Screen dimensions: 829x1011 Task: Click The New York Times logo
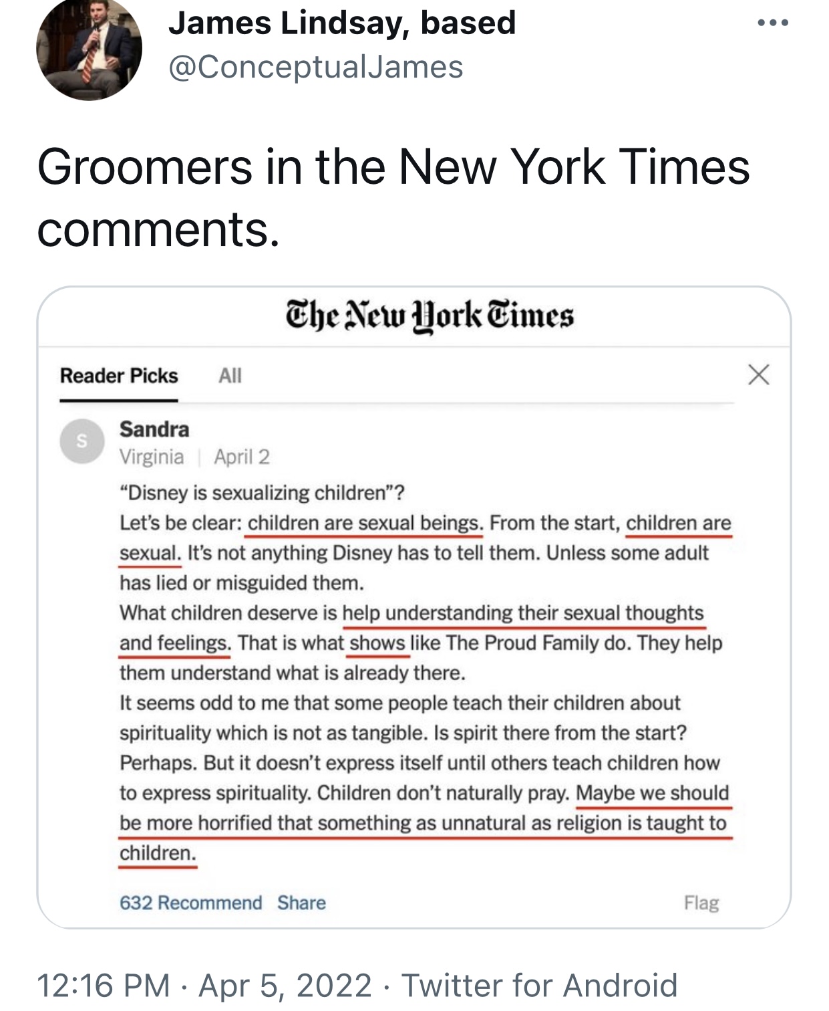(430, 316)
